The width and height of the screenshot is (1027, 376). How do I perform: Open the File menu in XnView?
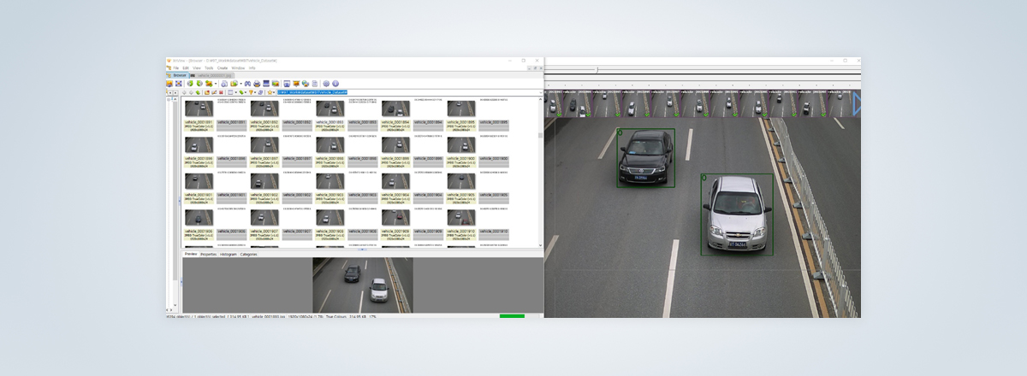(176, 68)
